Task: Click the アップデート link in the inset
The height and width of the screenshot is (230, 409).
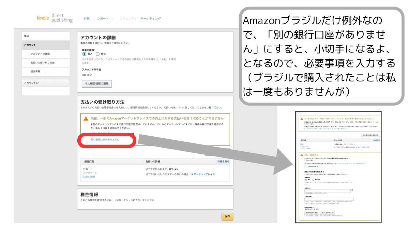Action: click(x=304, y=146)
